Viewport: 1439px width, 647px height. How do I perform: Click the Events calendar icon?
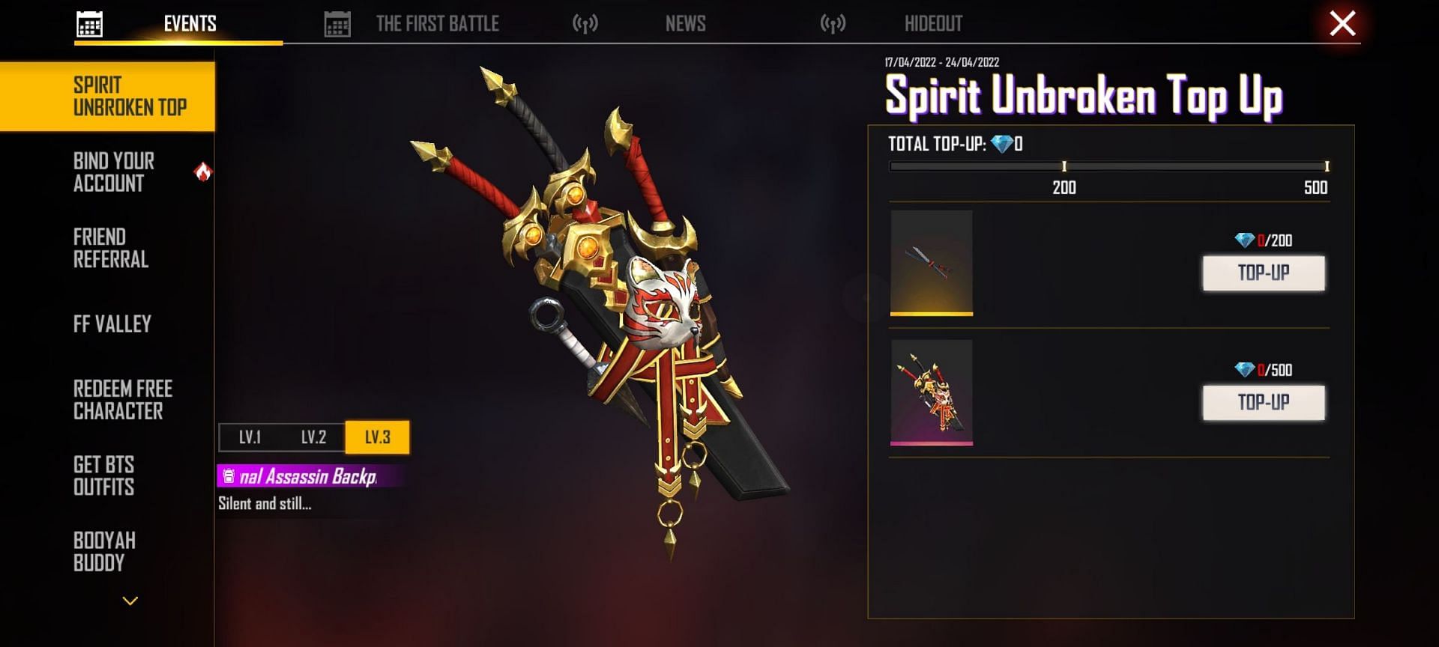coord(90,24)
